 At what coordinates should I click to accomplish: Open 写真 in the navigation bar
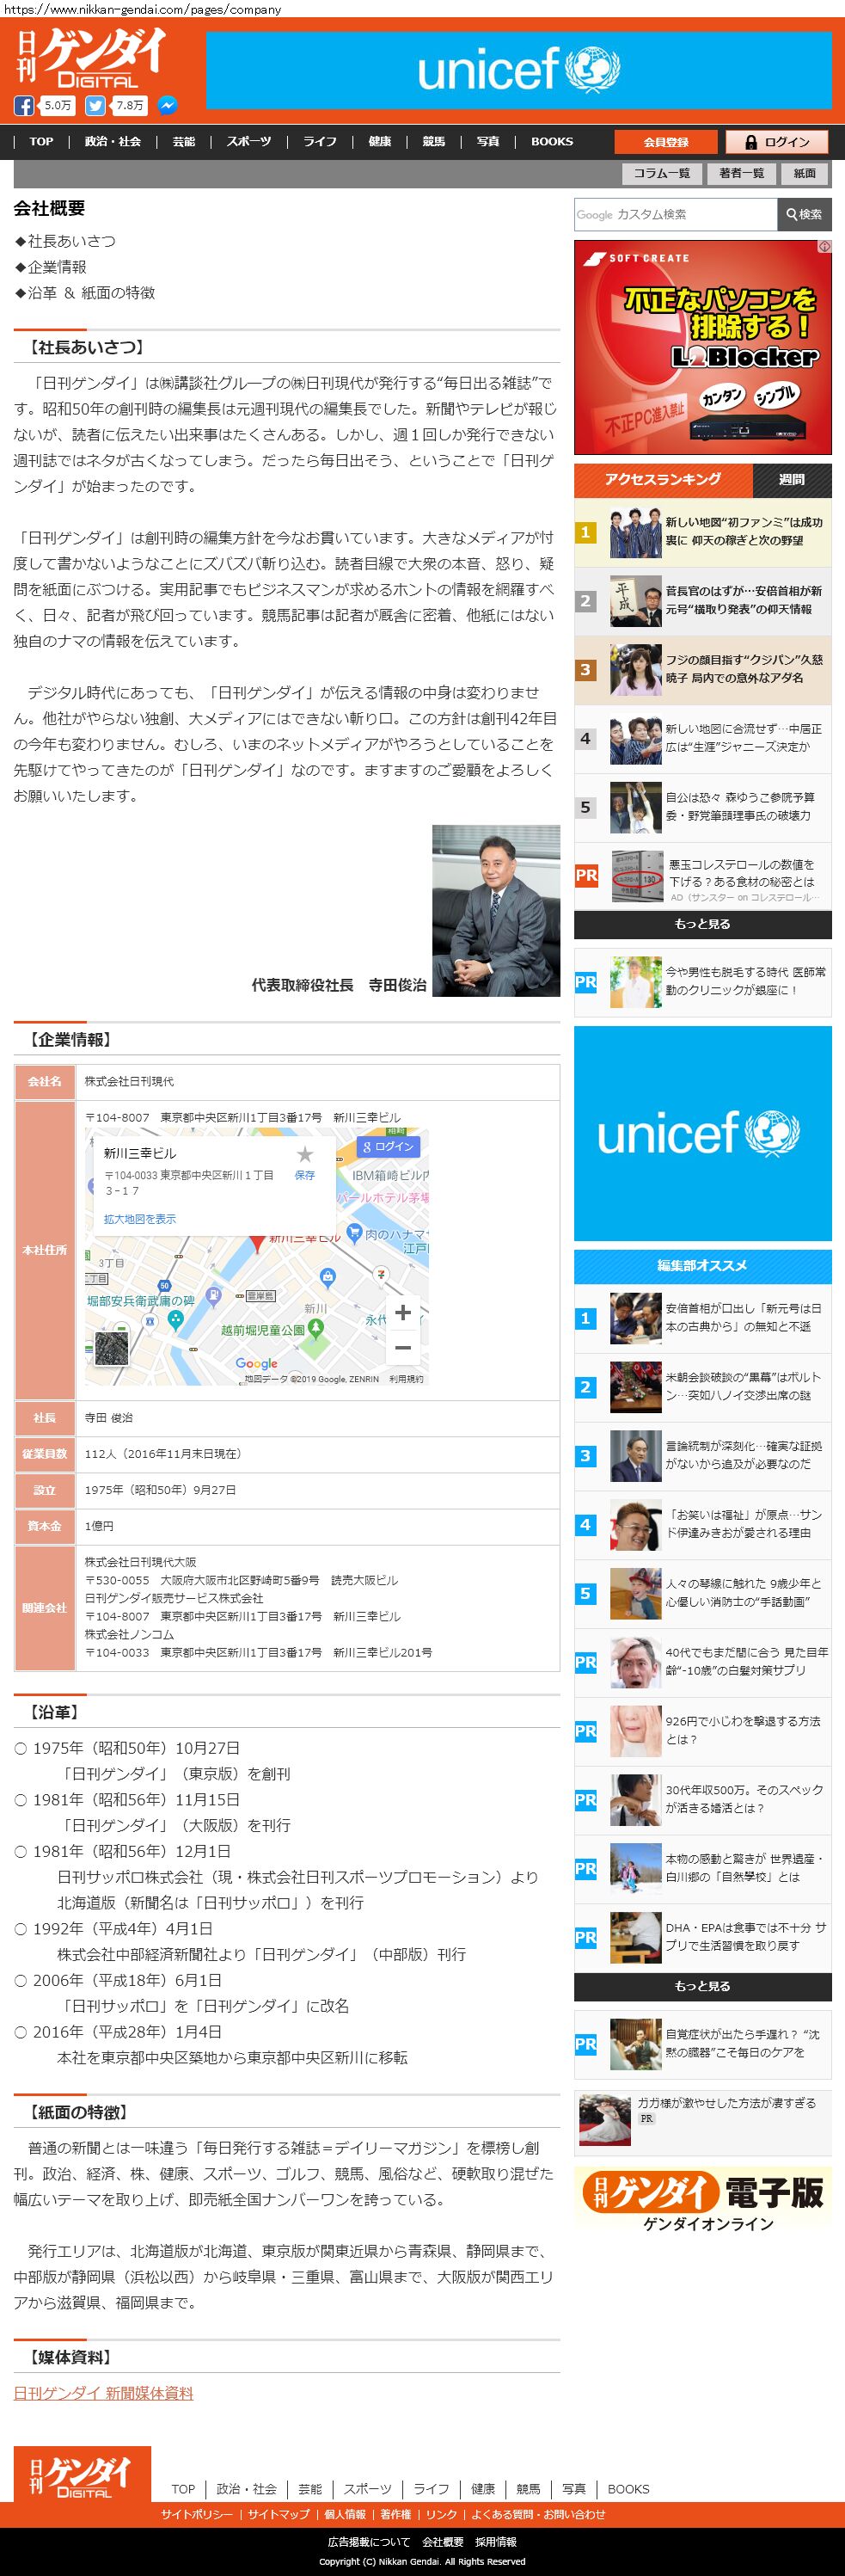(488, 141)
